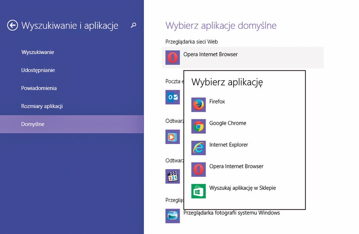Click the Wyszukiwanie i aplikacje heading
Viewport: 359px width, 234px height.
pos(70,26)
